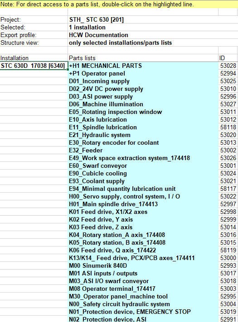238x322 pixels.
Task: Click the ID column header
Action: pyautogui.click(x=228, y=58)
